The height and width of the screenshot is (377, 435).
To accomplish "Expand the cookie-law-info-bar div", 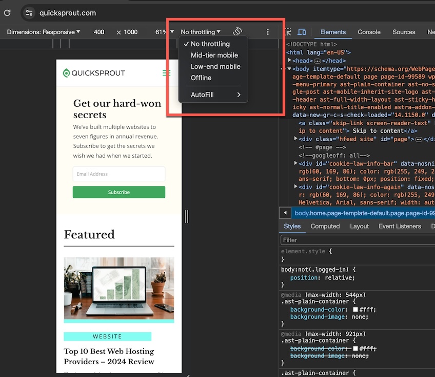I will pos(296,163).
